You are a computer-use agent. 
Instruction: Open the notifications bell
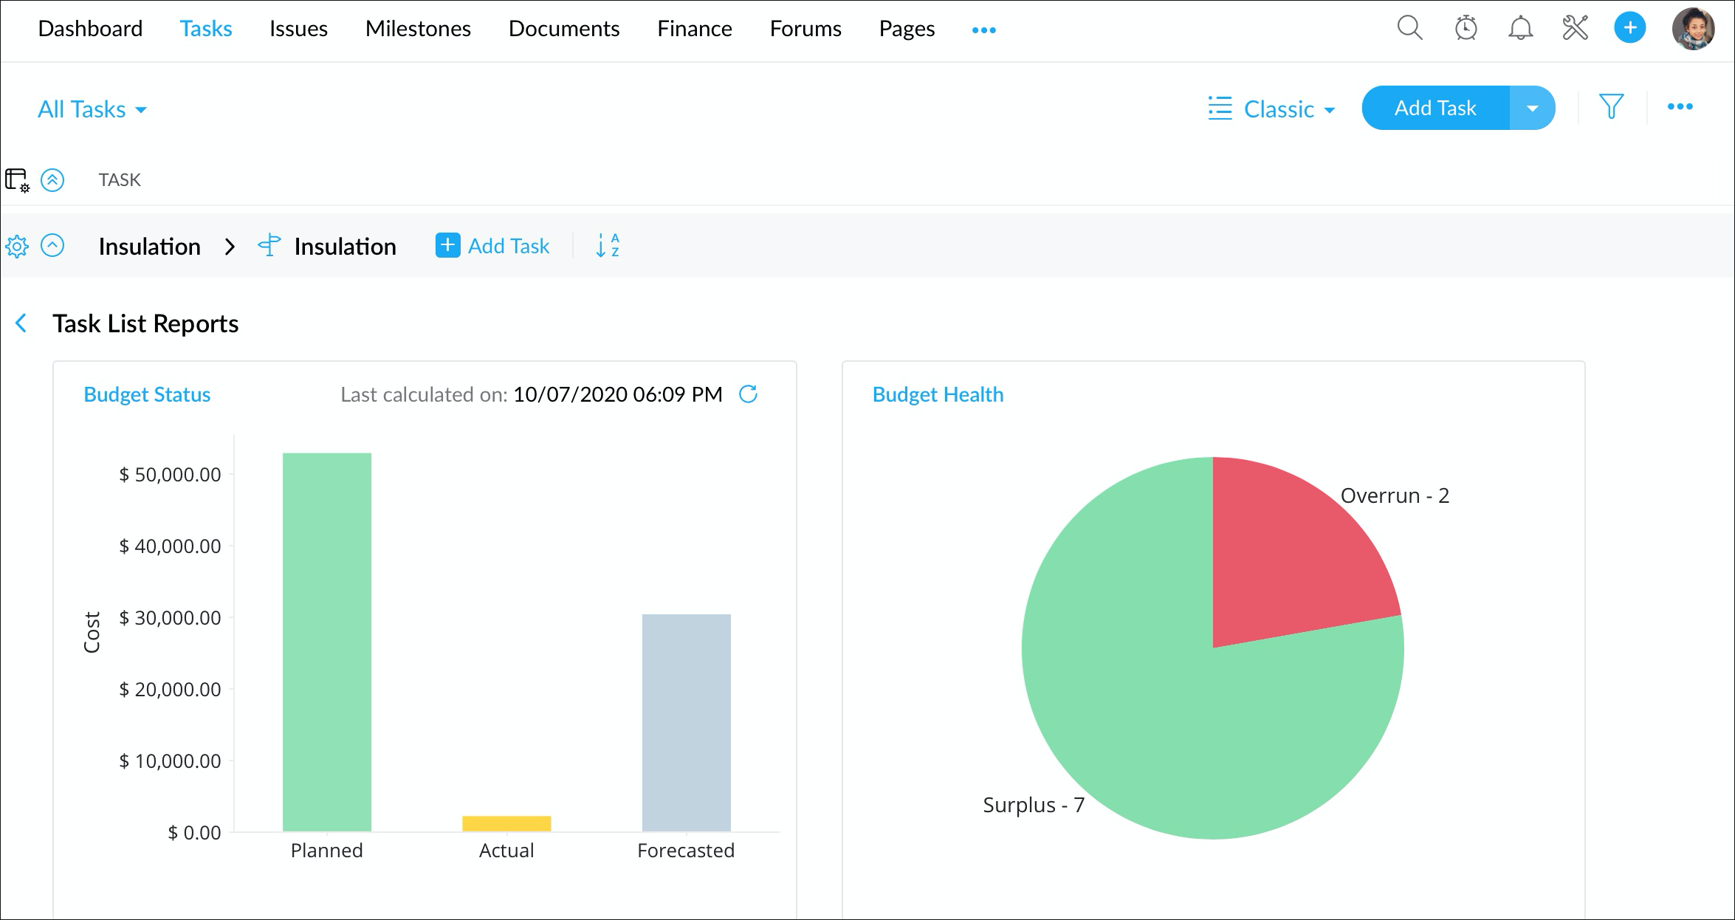point(1520,29)
